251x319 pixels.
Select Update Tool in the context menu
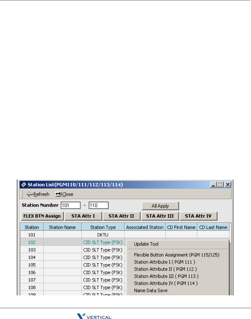tap(146, 244)
